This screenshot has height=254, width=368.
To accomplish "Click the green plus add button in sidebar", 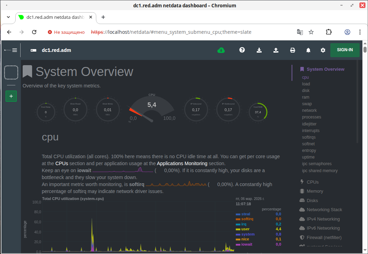I will pos(11,96).
